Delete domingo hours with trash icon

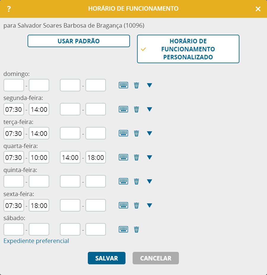(136, 85)
